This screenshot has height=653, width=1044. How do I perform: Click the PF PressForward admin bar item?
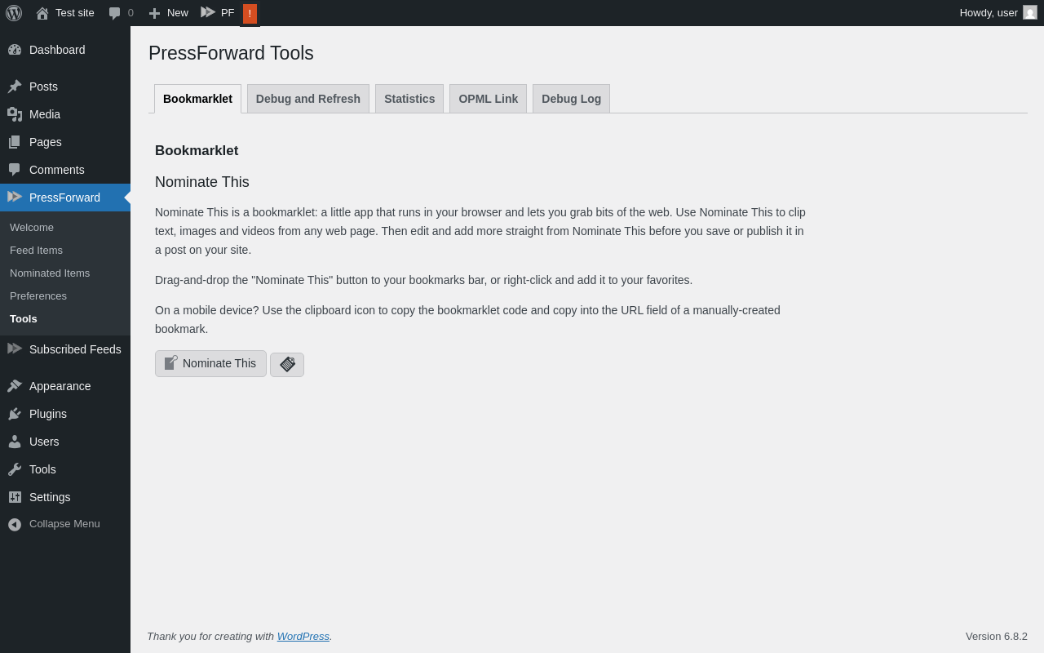(218, 13)
